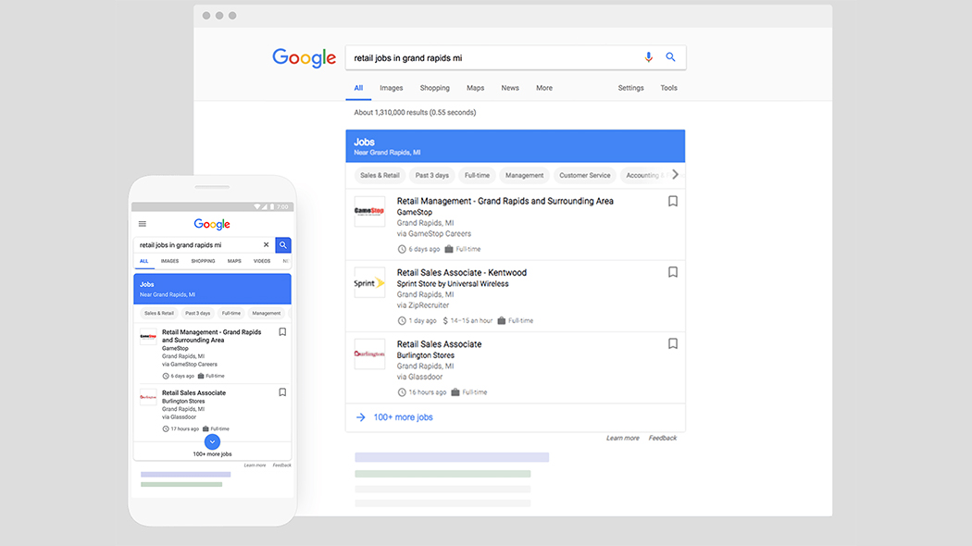Switch to the Maps tab on desktop

pos(476,88)
